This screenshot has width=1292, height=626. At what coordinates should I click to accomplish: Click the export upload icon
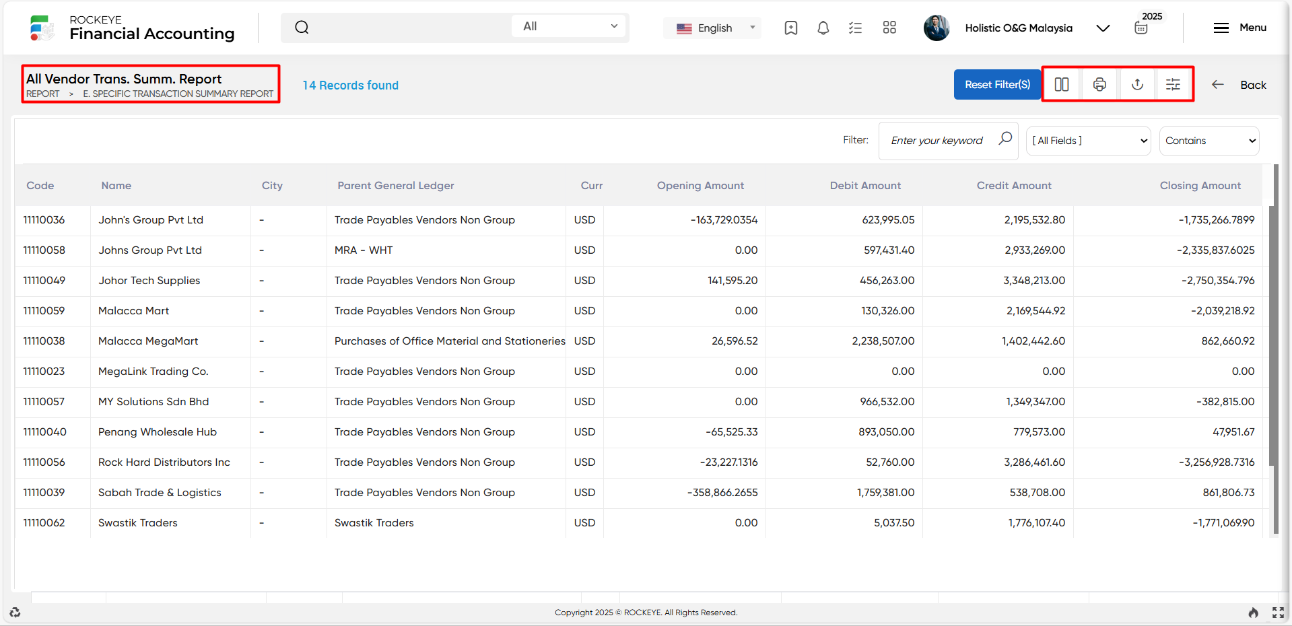click(1137, 84)
